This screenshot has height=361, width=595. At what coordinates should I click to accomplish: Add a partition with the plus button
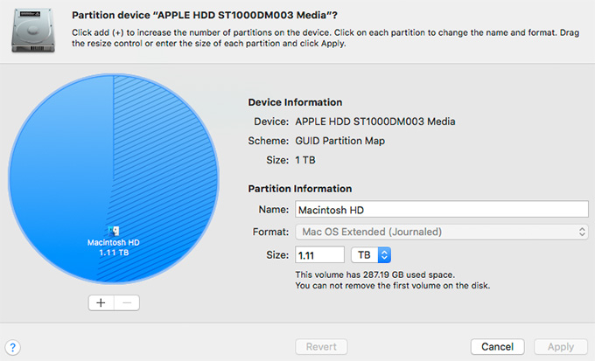[x=101, y=303]
